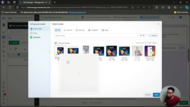
Task: Click the Account images section icon
Action: [56, 43]
